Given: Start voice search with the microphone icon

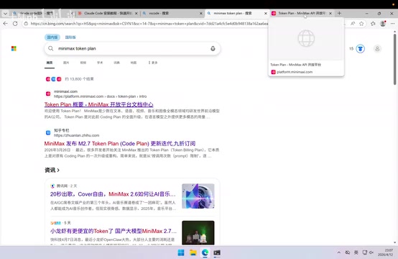Looking at the screenshot, I should (213, 48).
